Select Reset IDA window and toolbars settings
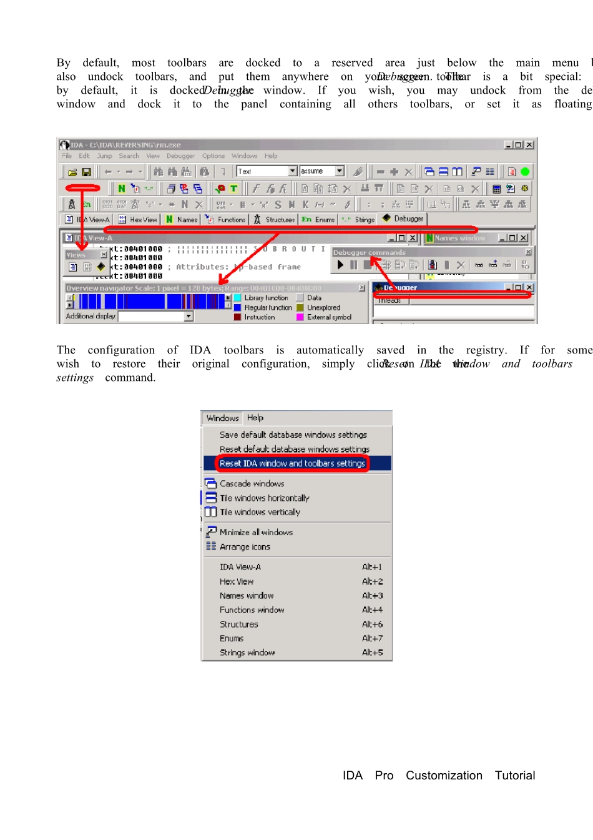The image size is (593, 840). (297, 463)
